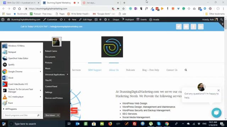Open Outlook from the taskbar

click(77, 124)
